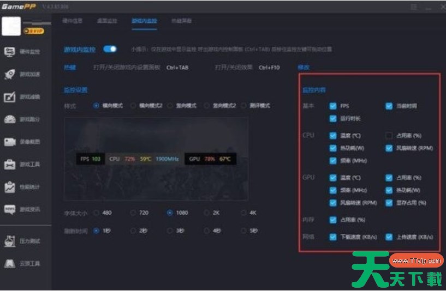Enable the unchecked CPU 占用率 (%) checkbox
Image resolution: width=446 pixels, height=291 pixels.
click(x=389, y=136)
